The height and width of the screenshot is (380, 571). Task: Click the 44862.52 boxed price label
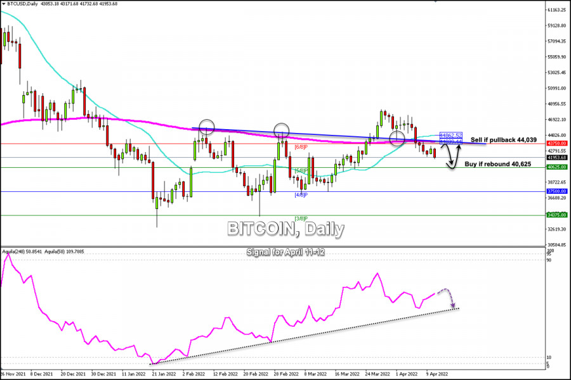pyautogui.click(x=451, y=136)
